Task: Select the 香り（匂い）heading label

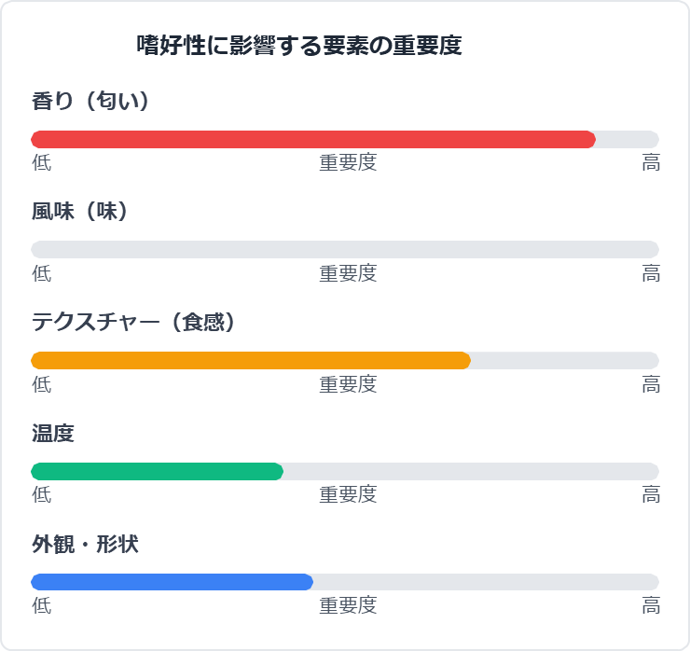Action: (x=90, y=101)
